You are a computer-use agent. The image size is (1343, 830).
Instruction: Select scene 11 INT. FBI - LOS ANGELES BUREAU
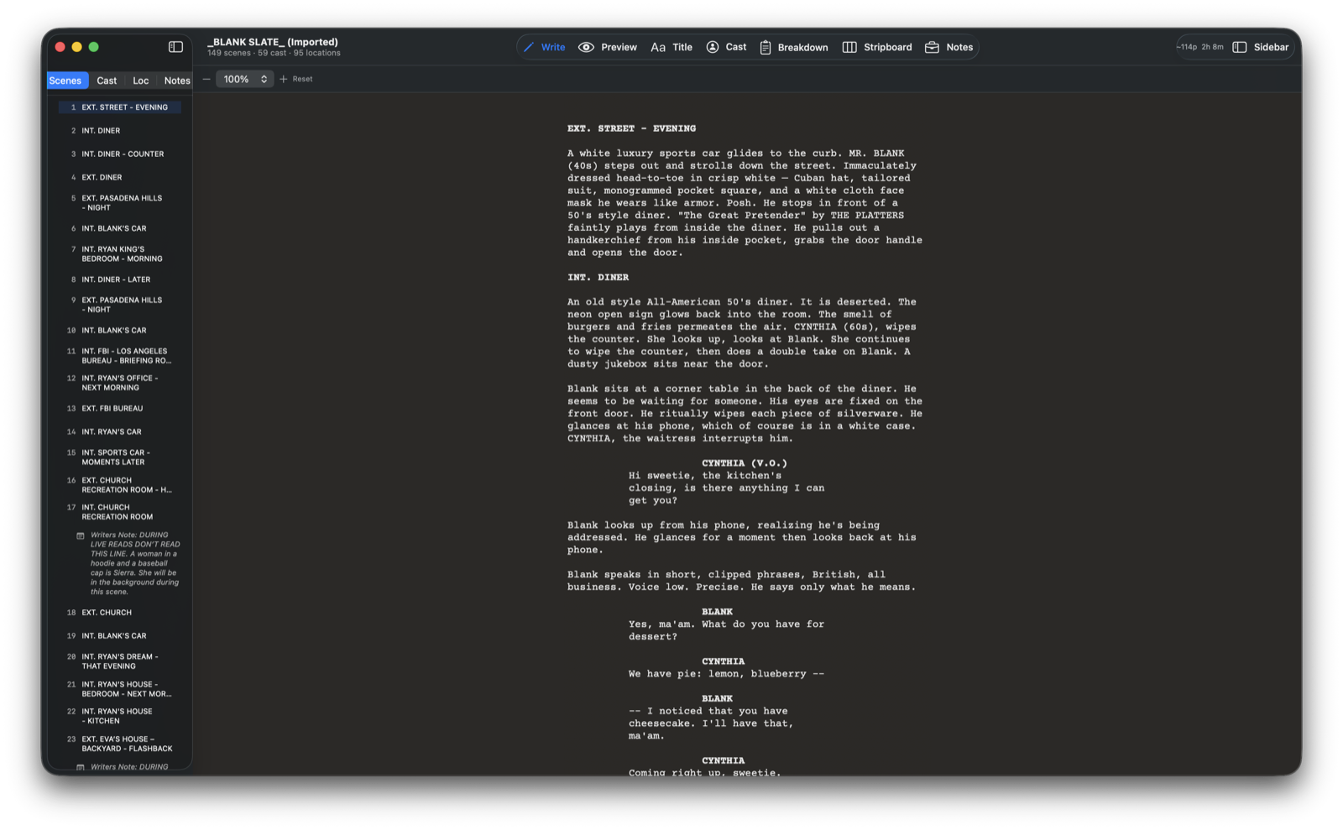pyautogui.click(x=120, y=356)
